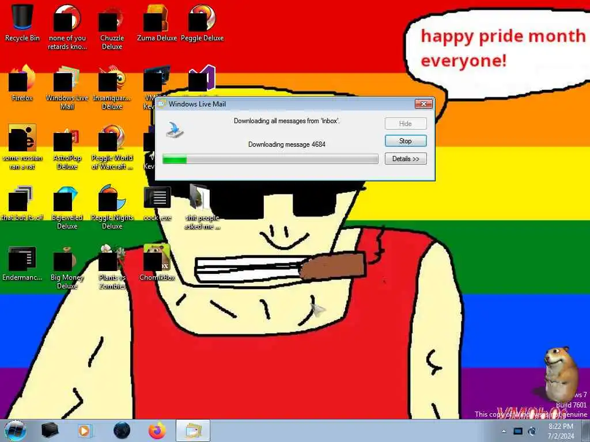
Task: Open the Windows Live Mail desktop icon
Action: tap(67, 86)
